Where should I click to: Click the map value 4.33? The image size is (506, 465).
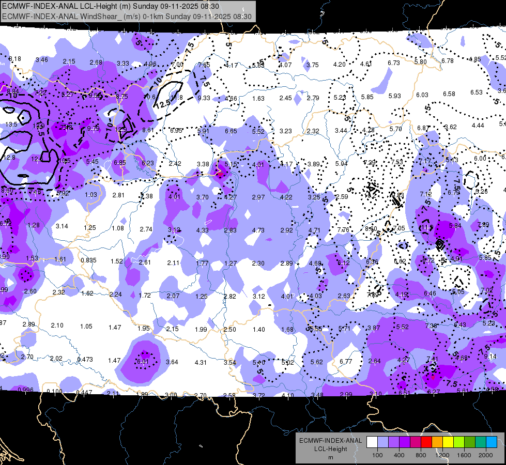pyautogui.click(x=202, y=230)
